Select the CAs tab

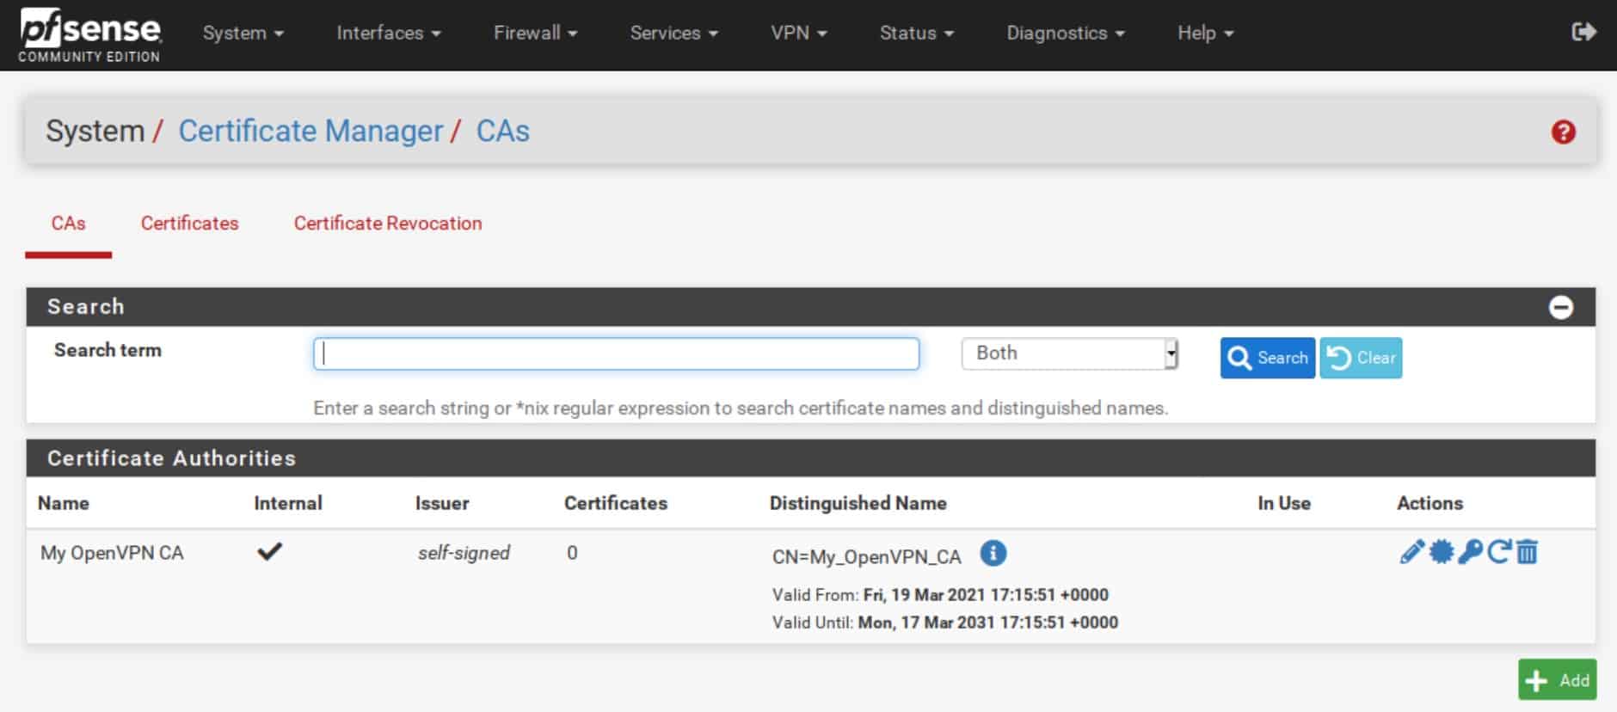tap(68, 224)
